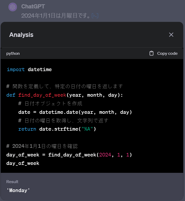Click the ChatGPT avatar logo icon

(x=13, y=7)
